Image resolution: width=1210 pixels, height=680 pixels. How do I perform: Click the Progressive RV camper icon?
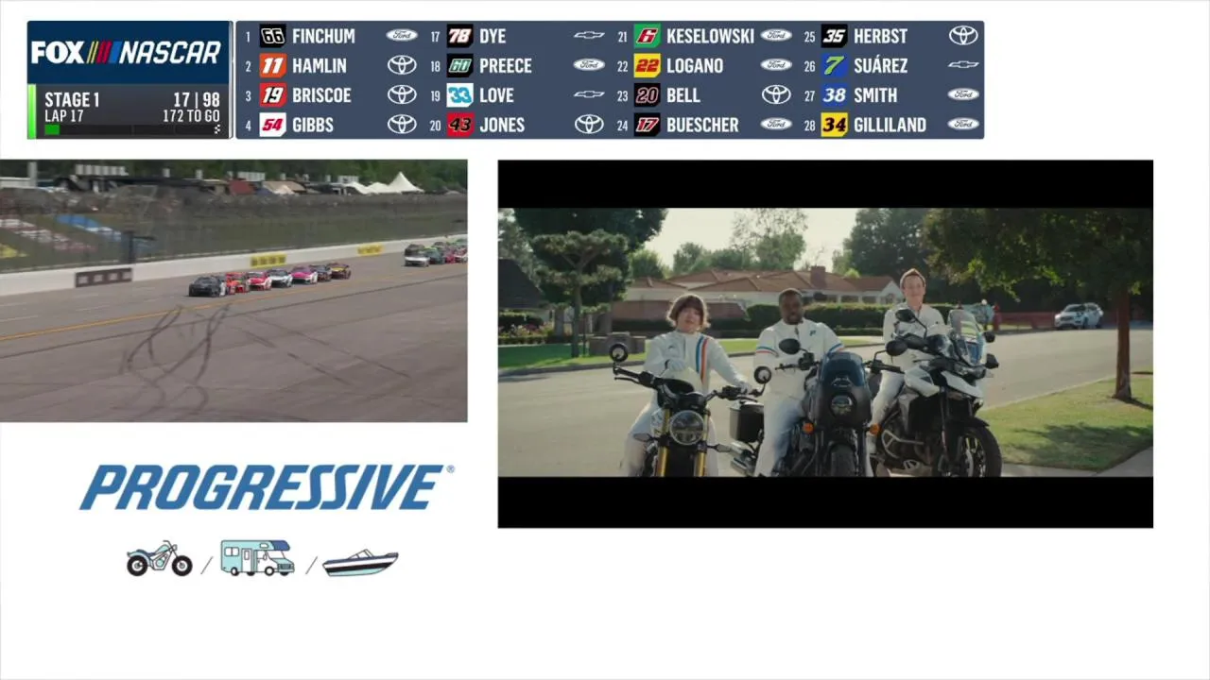click(257, 557)
